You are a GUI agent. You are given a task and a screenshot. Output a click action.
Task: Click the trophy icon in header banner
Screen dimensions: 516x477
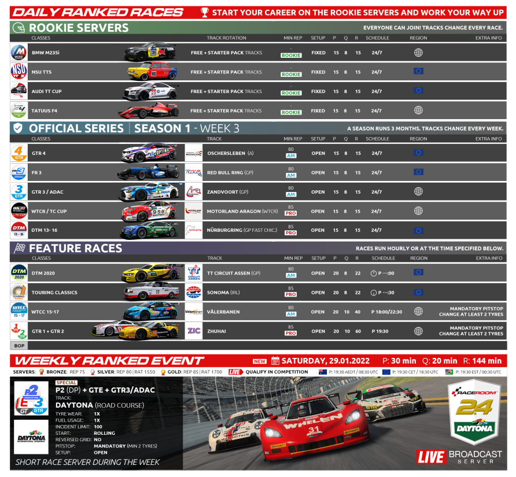click(x=204, y=12)
